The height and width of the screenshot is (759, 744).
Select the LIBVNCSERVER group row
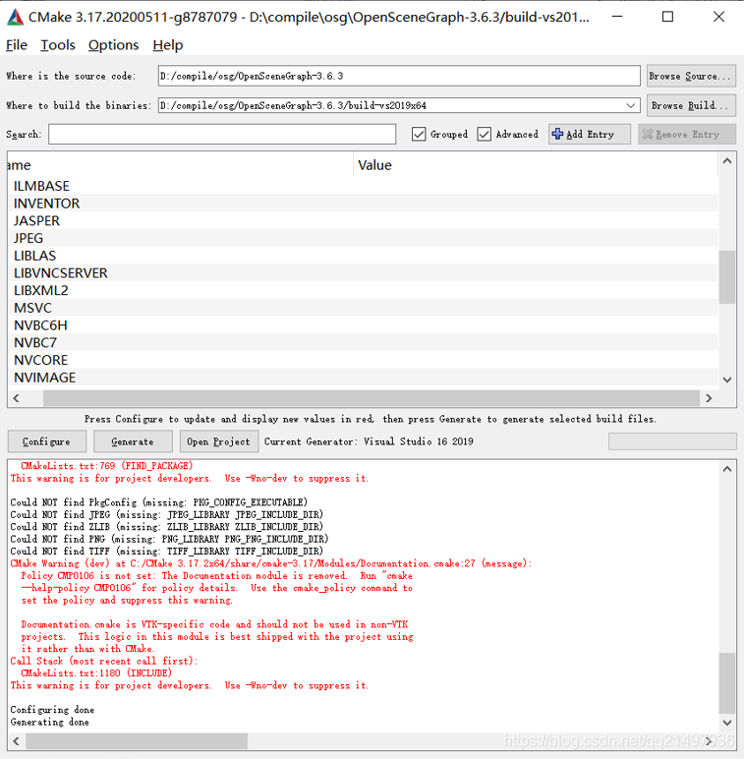(x=363, y=273)
